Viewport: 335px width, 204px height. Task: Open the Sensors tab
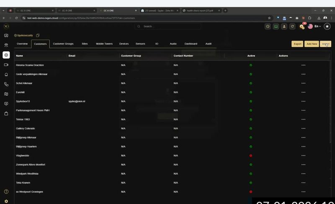pyautogui.click(x=140, y=44)
